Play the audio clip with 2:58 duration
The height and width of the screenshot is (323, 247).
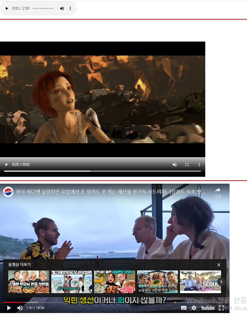[7, 9]
